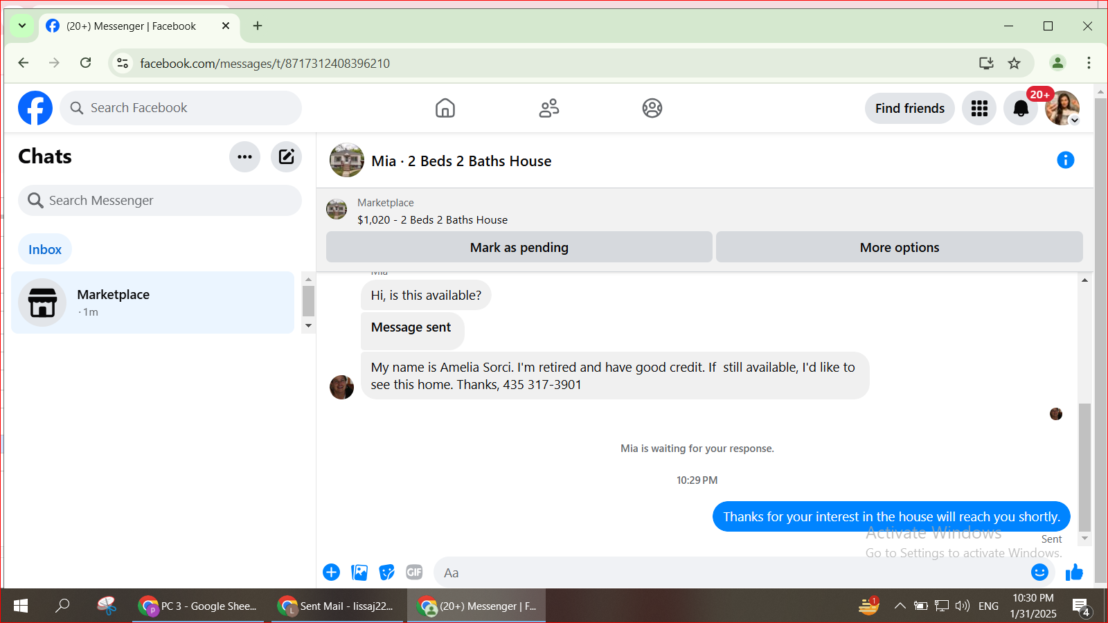The image size is (1108, 623).
Task: Open the browser tab search dropdown
Action: click(x=22, y=26)
